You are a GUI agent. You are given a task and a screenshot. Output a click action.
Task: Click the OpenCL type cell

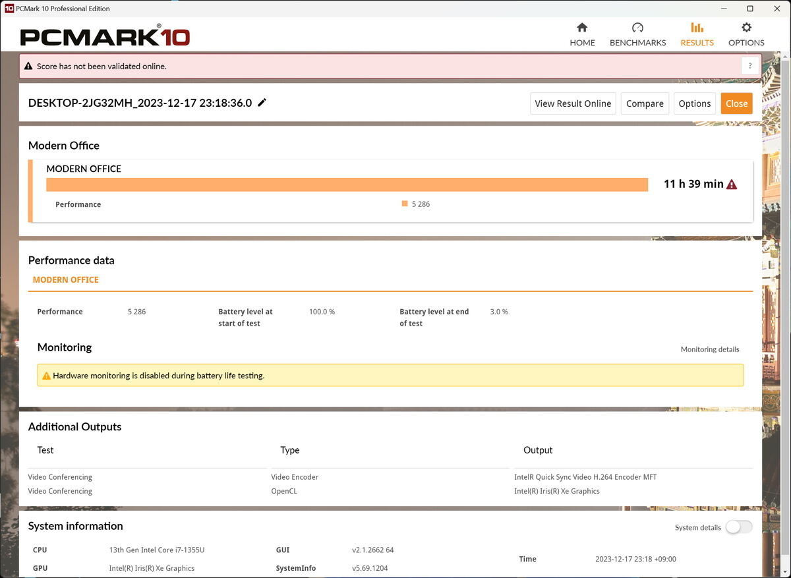[284, 491]
